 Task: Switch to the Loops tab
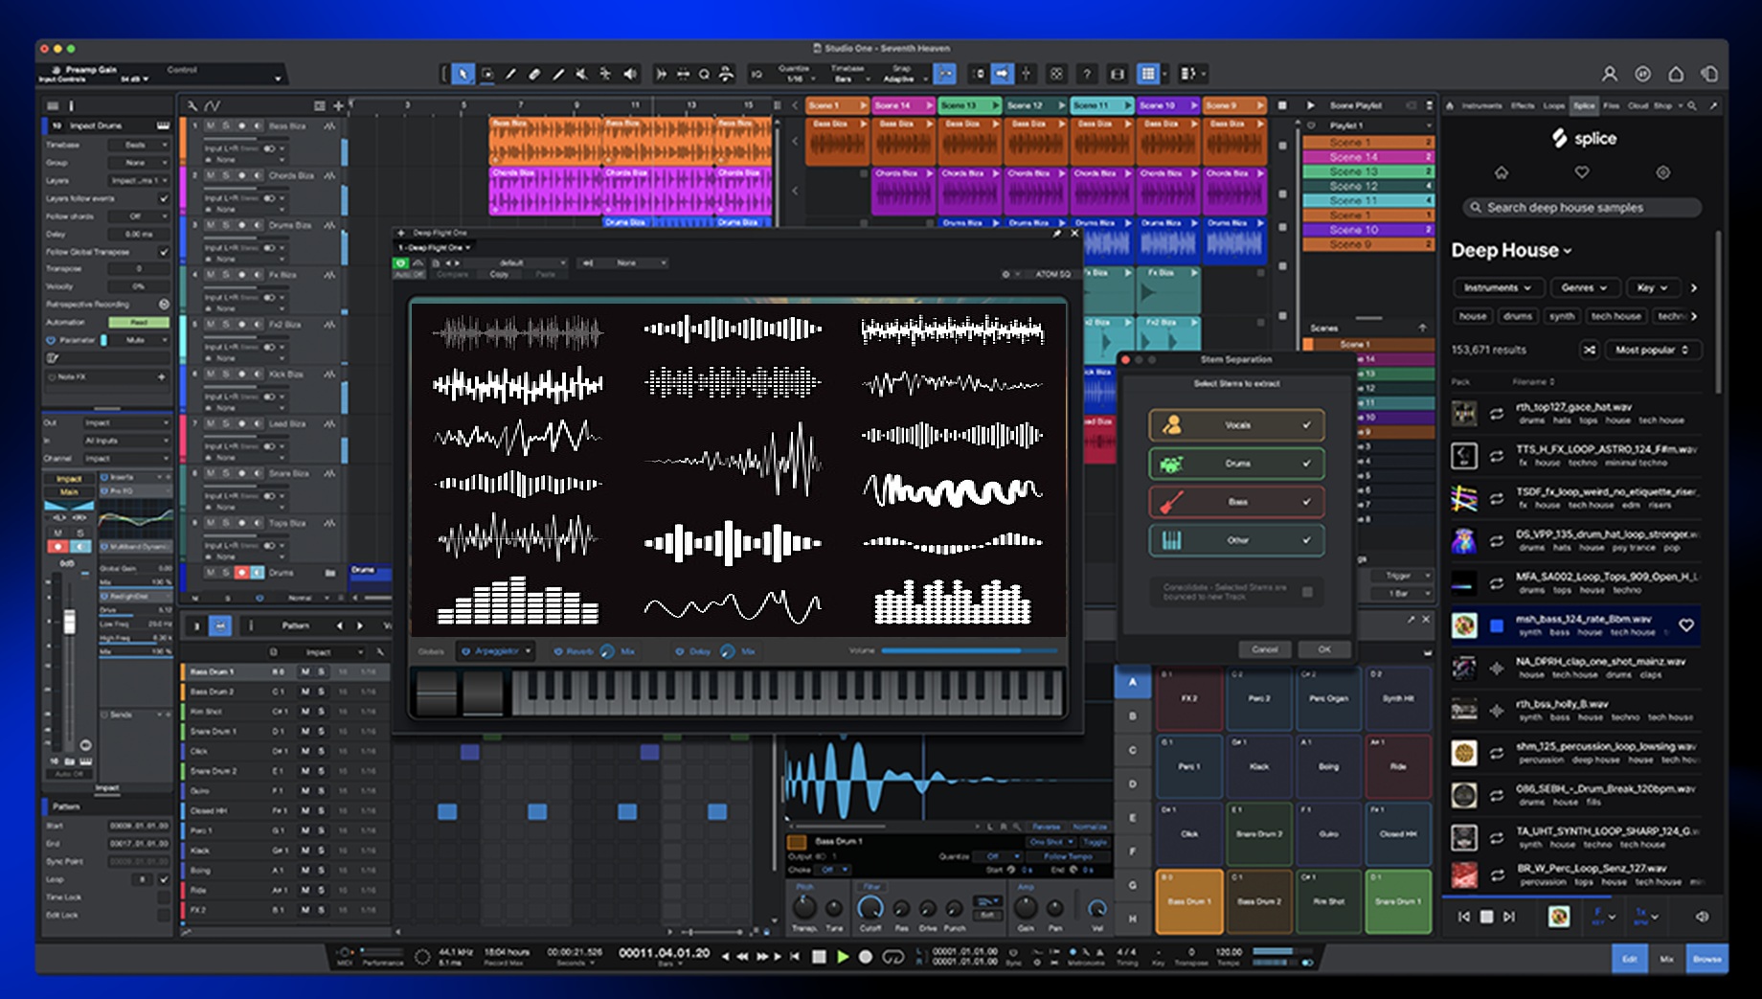[x=1555, y=105]
